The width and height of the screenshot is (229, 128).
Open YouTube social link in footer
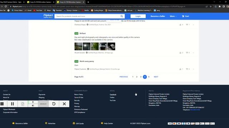[x=113, y=100]
